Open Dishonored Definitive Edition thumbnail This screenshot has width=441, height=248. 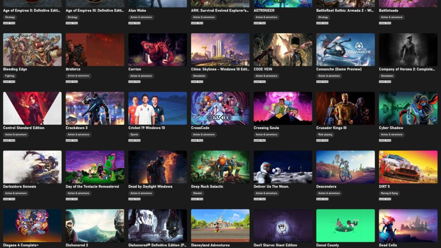pyautogui.click(x=157, y=226)
